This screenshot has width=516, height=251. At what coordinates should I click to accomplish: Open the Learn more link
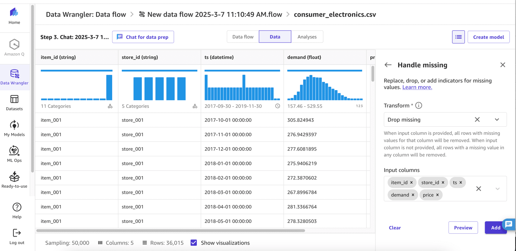(x=417, y=87)
